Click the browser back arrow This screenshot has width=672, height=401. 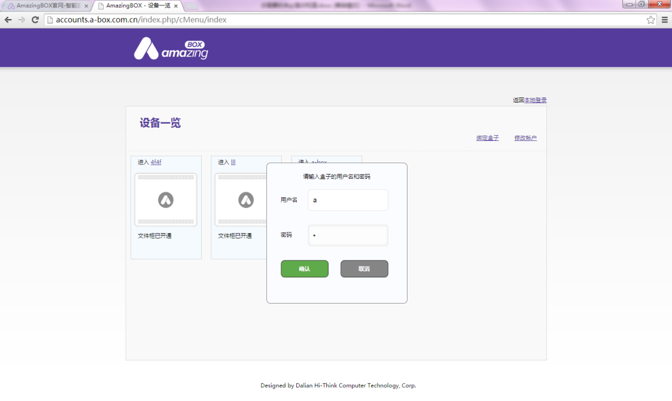(x=8, y=20)
